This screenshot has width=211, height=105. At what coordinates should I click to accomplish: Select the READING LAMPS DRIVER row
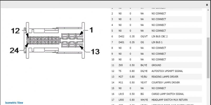(x=156, y=77)
